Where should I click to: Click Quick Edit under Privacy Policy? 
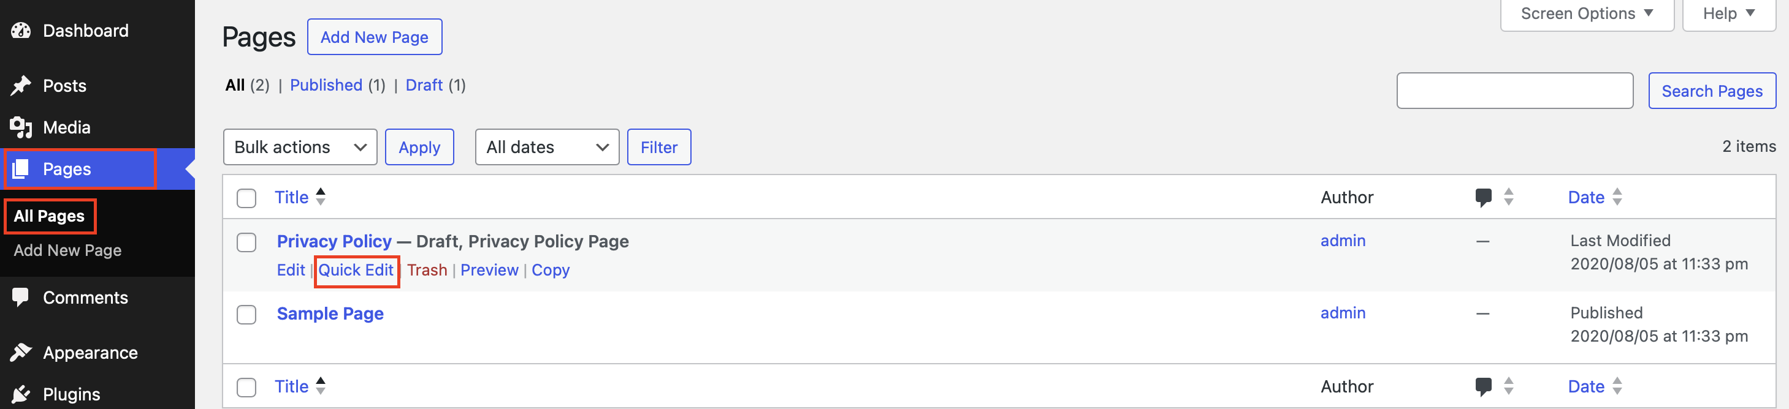pyautogui.click(x=356, y=271)
